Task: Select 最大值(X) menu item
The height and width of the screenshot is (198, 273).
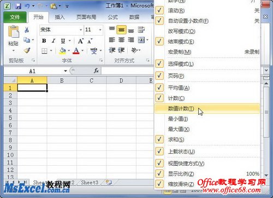Action: click(207, 129)
